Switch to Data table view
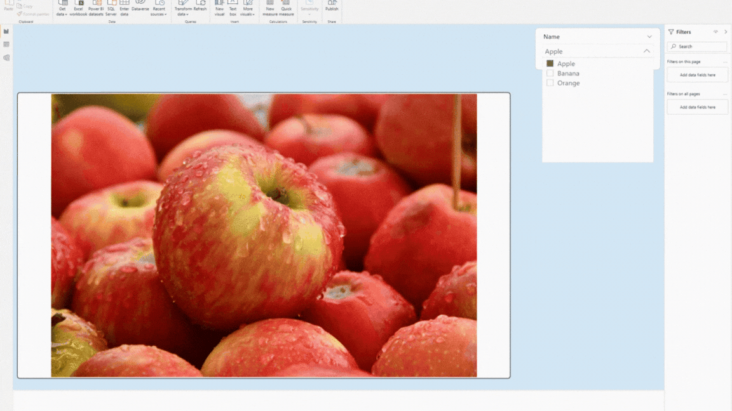Viewport: 732px width, 411px height. tap(6, 44)
